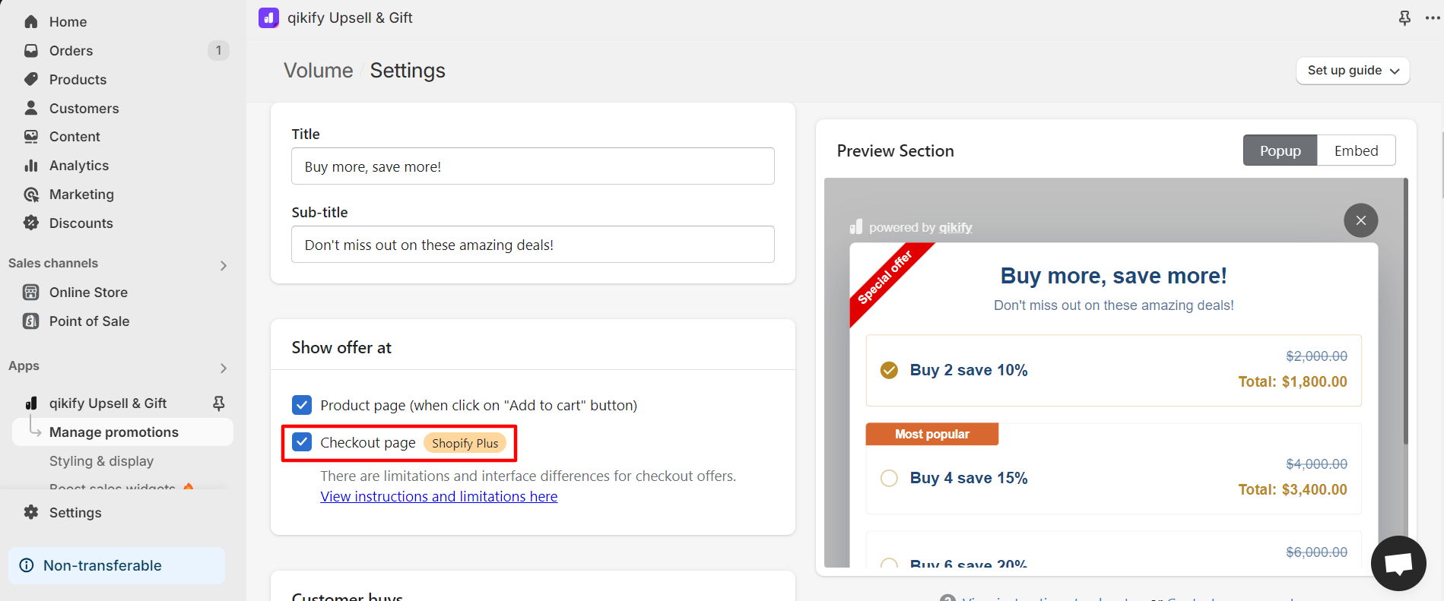Viewport: 1444px width, 601px height.
Task: Click the Orders count badge showing 1
Action: pyautogui.click(x=218, y=51)
